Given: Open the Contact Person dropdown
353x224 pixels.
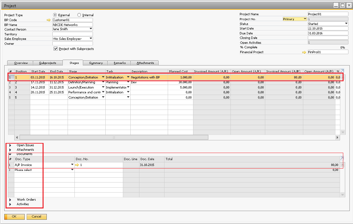Looking at the screenshot, I should (90, 29).
